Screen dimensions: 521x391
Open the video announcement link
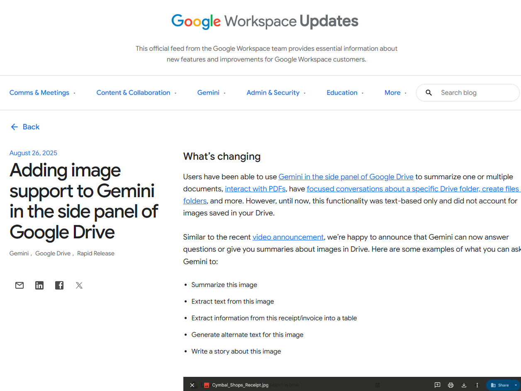[288, 237]
